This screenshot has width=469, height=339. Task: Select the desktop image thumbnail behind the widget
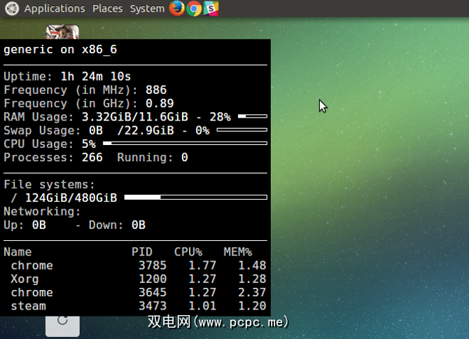[x=62, y=32]
